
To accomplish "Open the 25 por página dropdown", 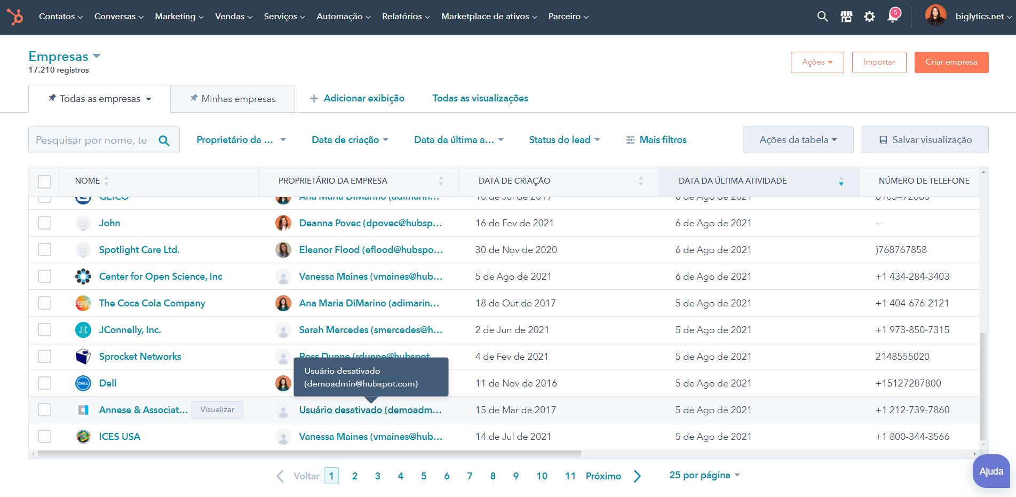I will point(703,475).
